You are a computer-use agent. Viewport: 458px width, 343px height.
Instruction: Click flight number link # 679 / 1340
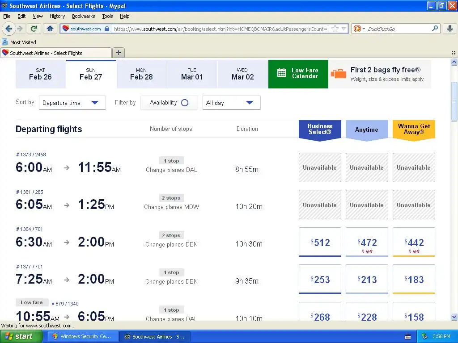65,304
